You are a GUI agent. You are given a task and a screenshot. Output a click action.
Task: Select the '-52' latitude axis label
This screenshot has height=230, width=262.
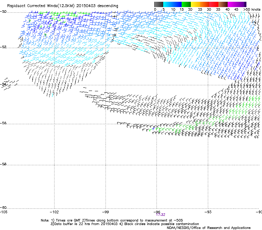coord(3,47)
